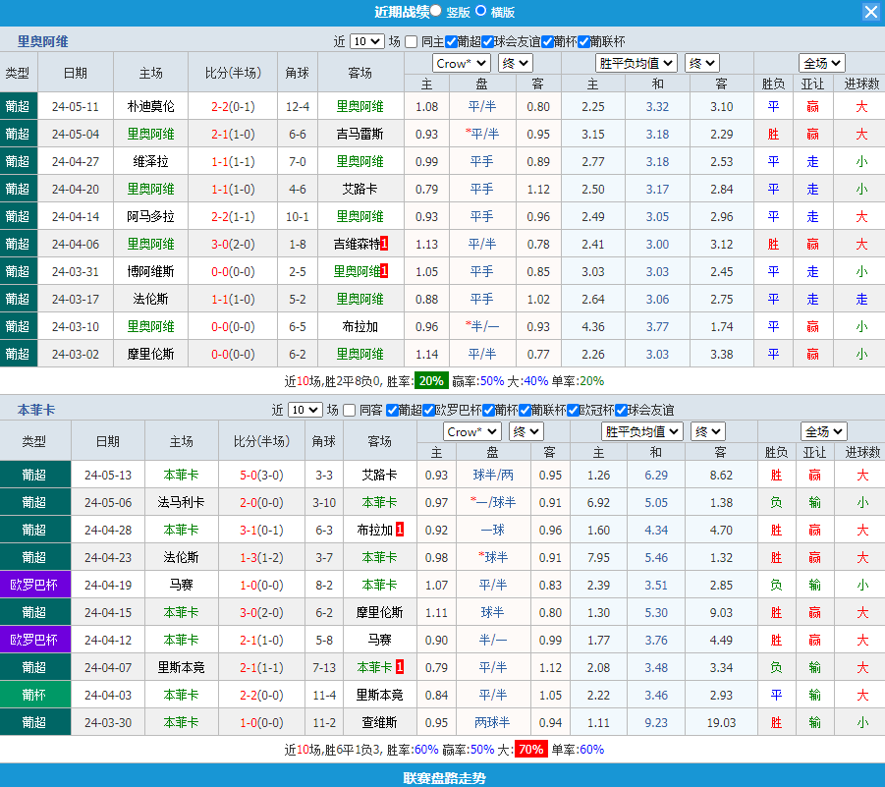
Task: Click red 大 marker in 朴迪莫伦 match row
Action: point(861,106)
